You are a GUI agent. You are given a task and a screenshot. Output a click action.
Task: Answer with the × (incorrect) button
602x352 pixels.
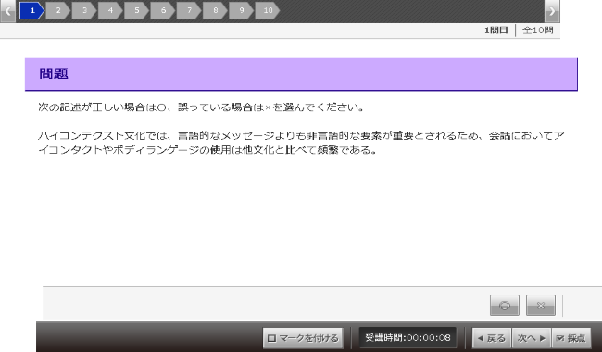click(x=541, y=306)
